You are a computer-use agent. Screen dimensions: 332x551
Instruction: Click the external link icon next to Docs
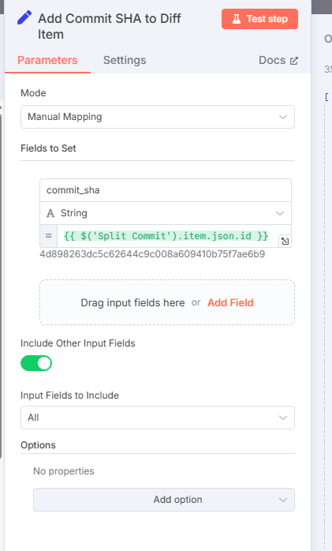click(293, 61)
